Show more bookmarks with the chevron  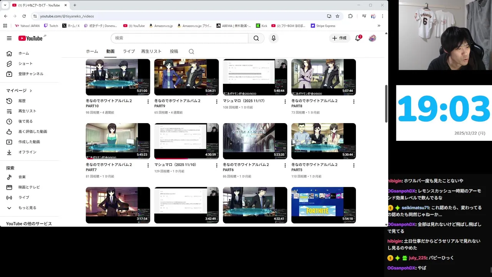[379, 26]
